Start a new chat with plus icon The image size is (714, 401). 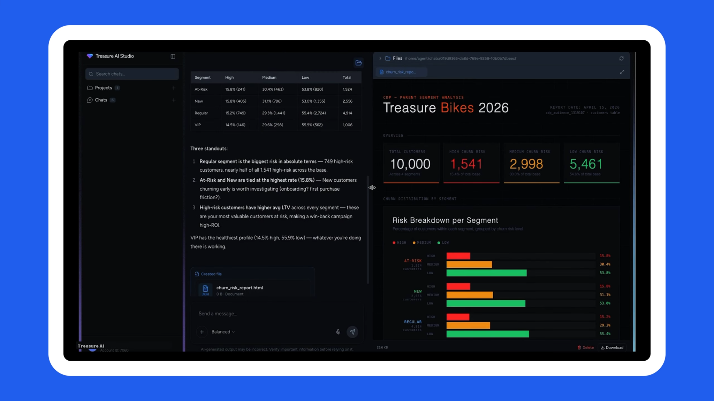click(174, 100)
